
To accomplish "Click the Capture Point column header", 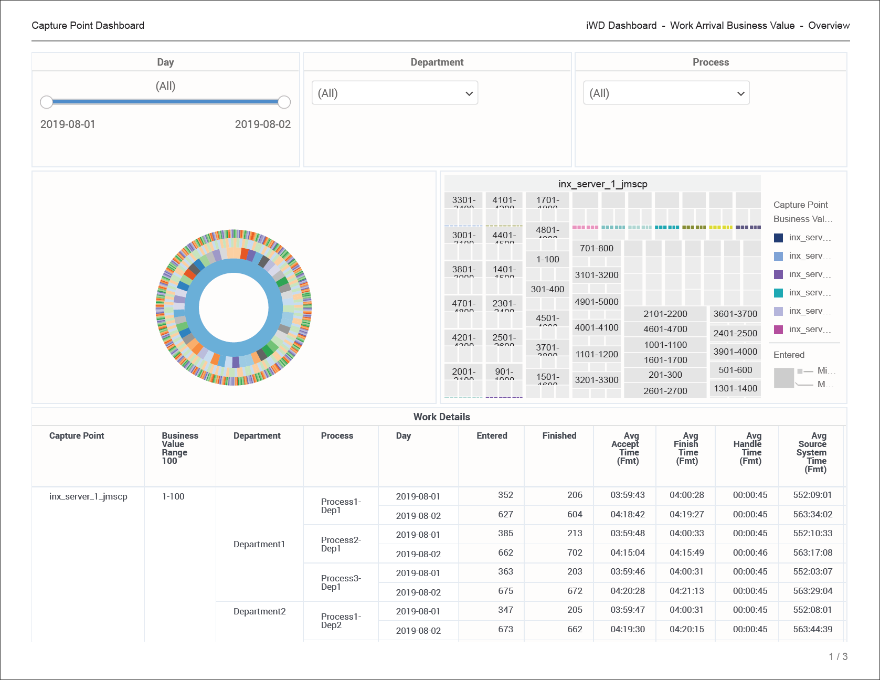I will pos(77,435).
